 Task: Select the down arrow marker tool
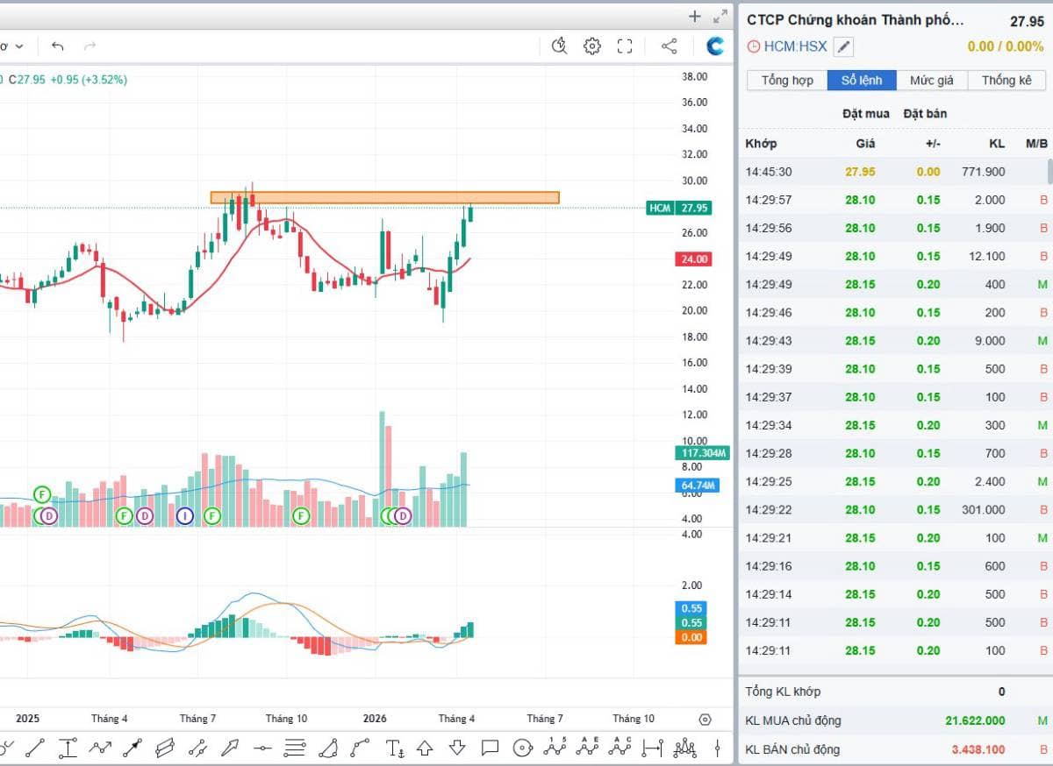pos(457,748)
